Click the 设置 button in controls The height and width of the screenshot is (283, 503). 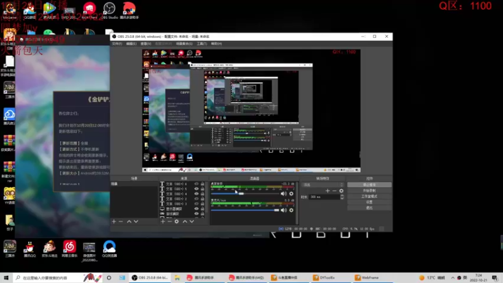pos(370,202)
